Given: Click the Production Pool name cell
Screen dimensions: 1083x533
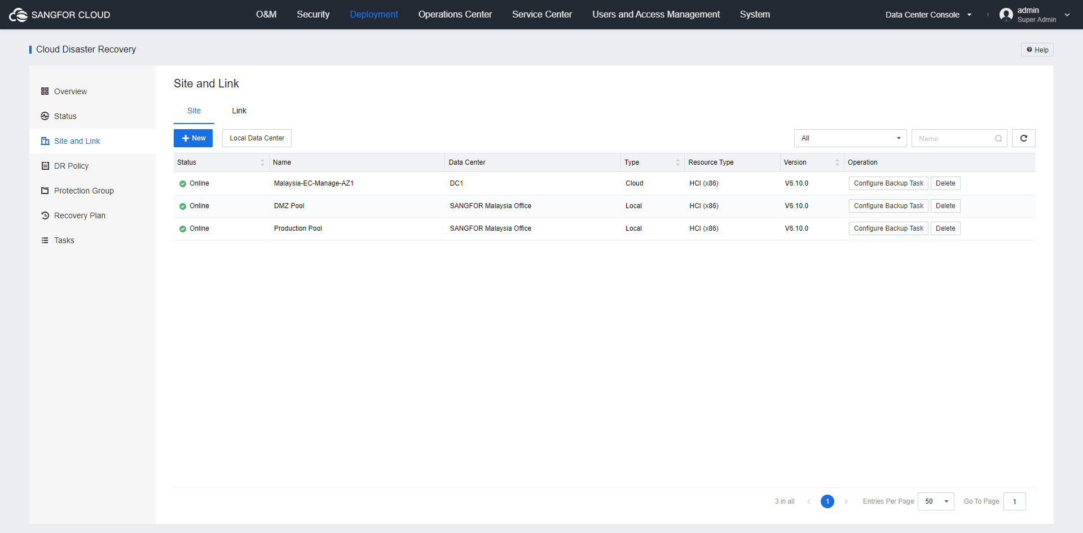Looking at the screenshot, I should tap(298, 228).
